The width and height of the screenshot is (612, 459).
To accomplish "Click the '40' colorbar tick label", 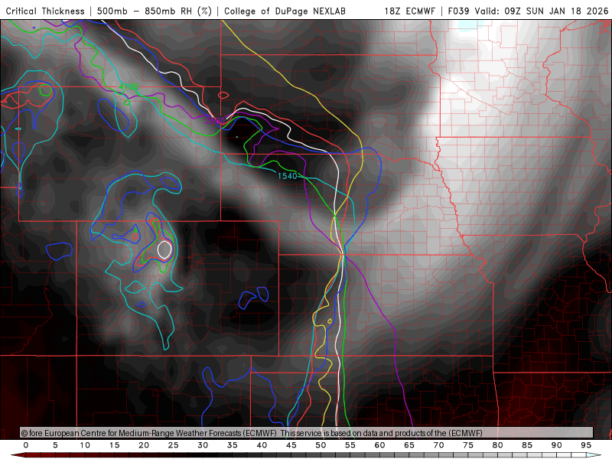I will pos(262,445).
